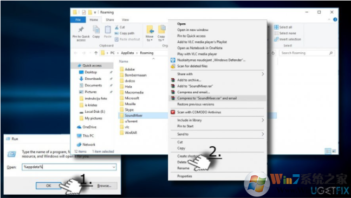Choose Scan for deleted files
351x198 pixels.
[x=192, y=66]
